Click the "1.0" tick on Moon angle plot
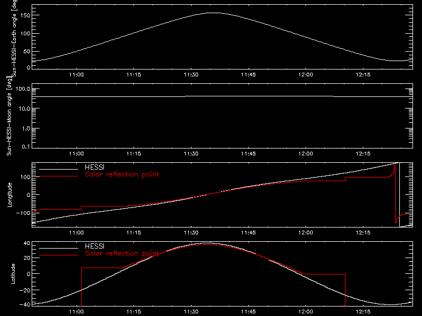Screen dimensions: 422x316 pos(26,129)
